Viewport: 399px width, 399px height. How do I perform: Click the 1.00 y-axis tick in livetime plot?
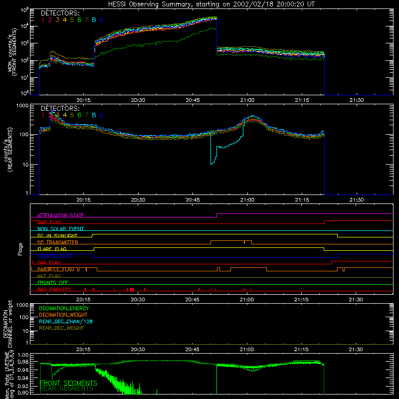point(23,355)
